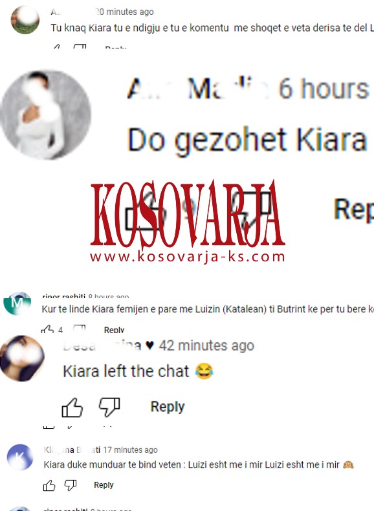Like rinor rashiti's comment with 4 likes
The height and width of the screenshot is (511, 374).
tap(48, 329)
